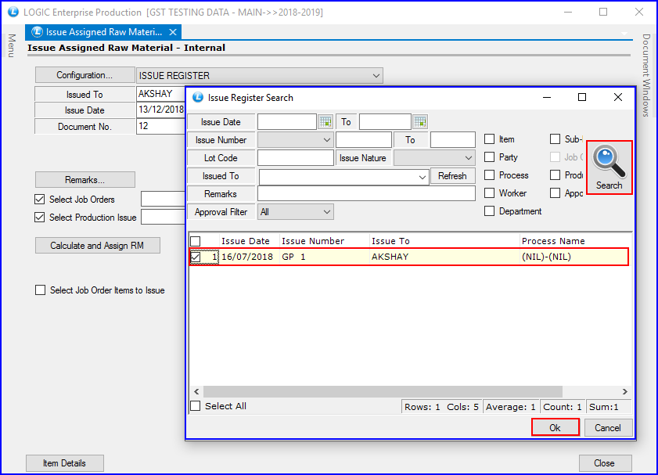Toggle the Process checkbox

[489, 175]
